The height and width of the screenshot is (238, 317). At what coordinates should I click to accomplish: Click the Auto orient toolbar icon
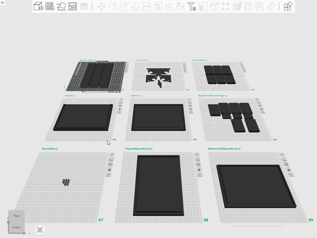(x=61, y=6)
